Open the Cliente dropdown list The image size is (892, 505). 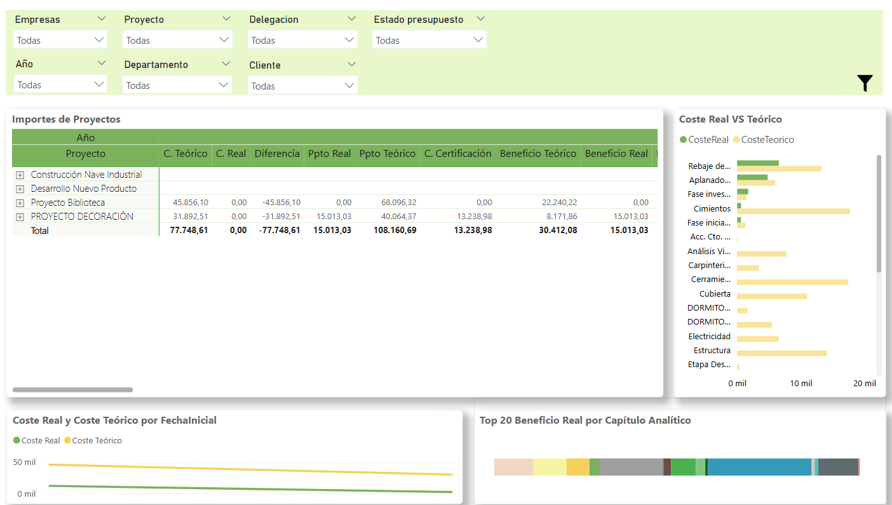click(302, 86)
